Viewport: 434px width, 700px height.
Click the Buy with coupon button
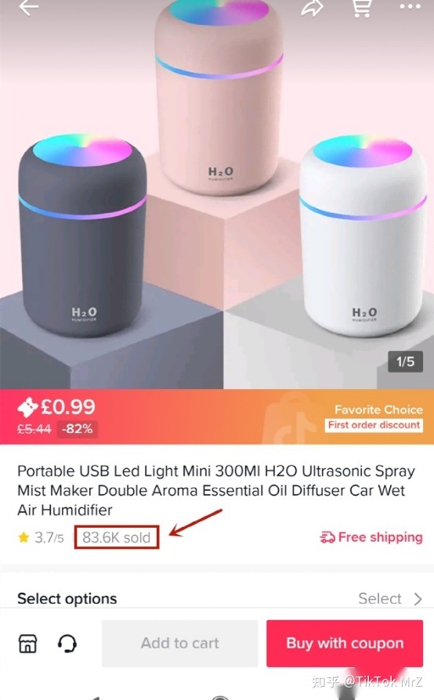point(345,643)
